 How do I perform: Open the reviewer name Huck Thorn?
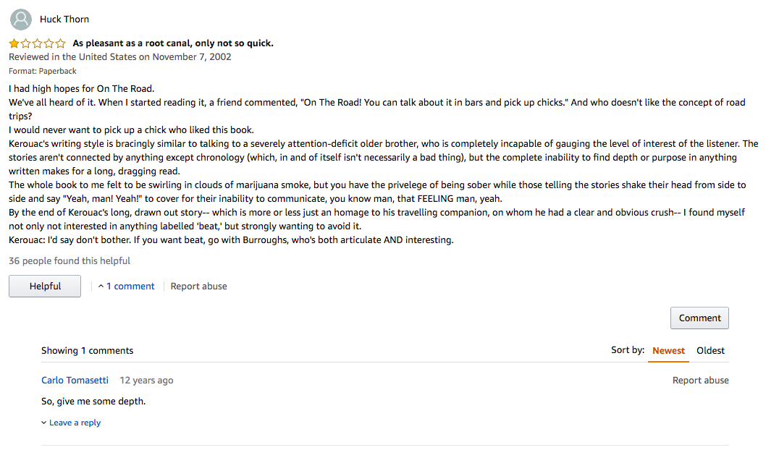tap(64, 20)
